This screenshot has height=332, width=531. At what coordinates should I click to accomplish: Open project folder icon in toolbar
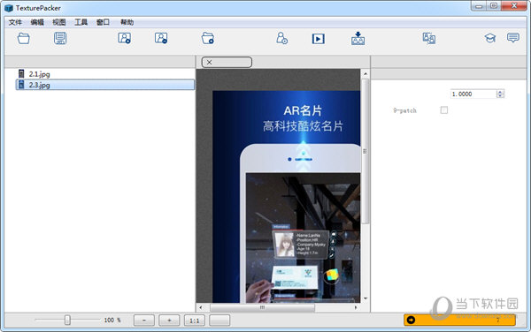(x=23, y=38)
